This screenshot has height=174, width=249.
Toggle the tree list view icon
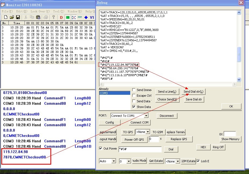(x=73, y=17)
